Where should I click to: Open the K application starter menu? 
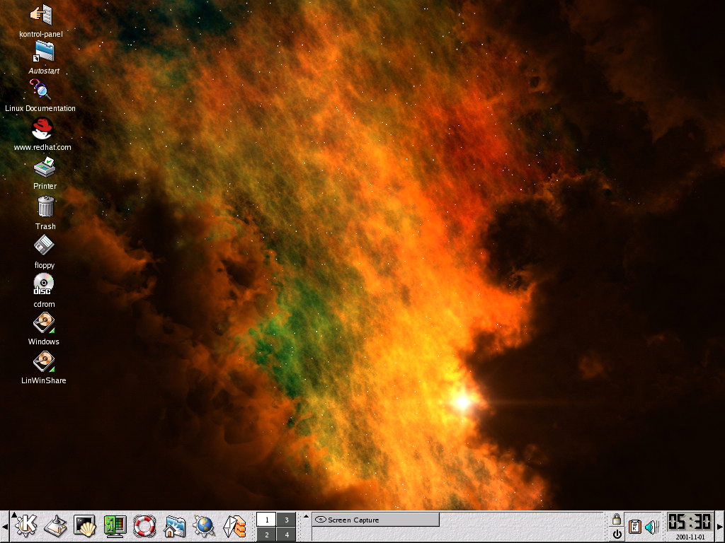click(x=27, y=526)
